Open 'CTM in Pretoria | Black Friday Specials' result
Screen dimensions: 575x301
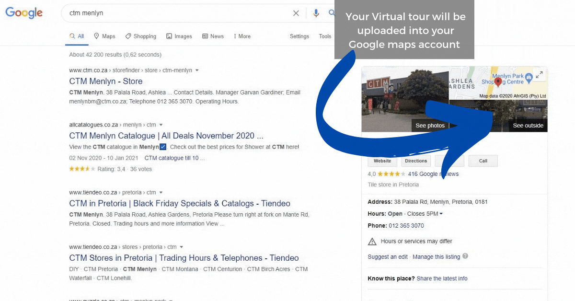[x=180, y=204]
